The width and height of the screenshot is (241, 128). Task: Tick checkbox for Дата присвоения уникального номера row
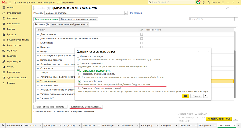coord(142,39)
